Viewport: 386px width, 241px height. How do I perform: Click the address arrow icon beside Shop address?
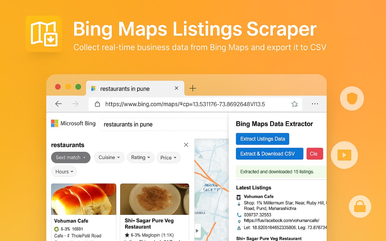tap(239, 204)
